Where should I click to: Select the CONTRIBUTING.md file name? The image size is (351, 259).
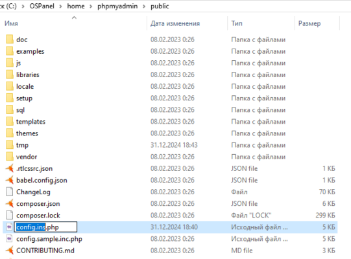coord(45,251)
